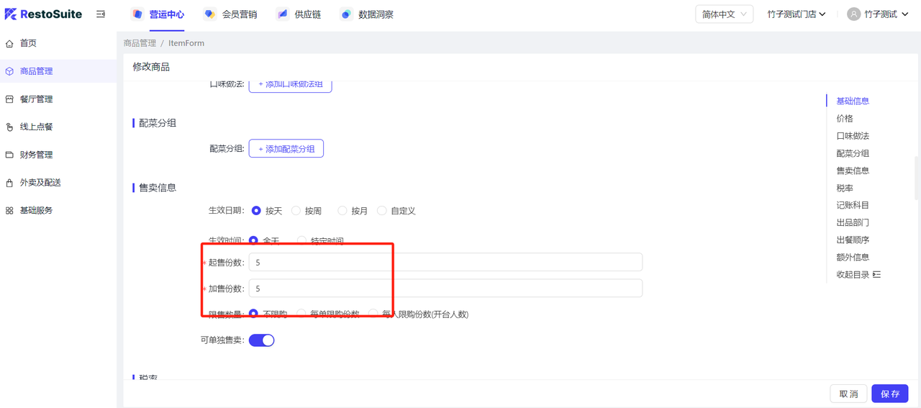Click the 收起目录 collapse icon
This screenshot has height=408, width=921.
point(876,275)
